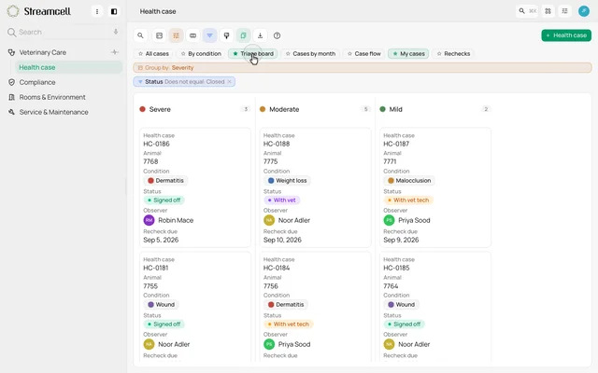Click the settings list icon in top bar
The image size is (598, 373).
pyautogui.click(x=564, y=11)
